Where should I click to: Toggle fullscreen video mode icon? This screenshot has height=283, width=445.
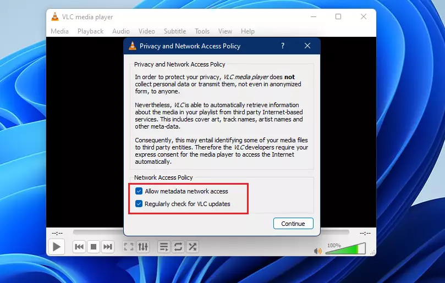[x=129, y=247]
